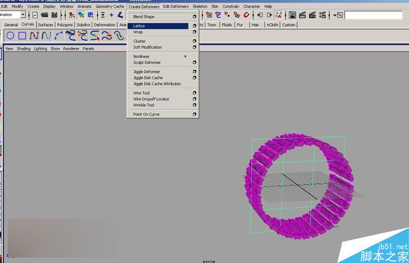The height and width of the screenshot is (263, 409).
Task: Click the make live red magnet icon
Action: [246, 15]
